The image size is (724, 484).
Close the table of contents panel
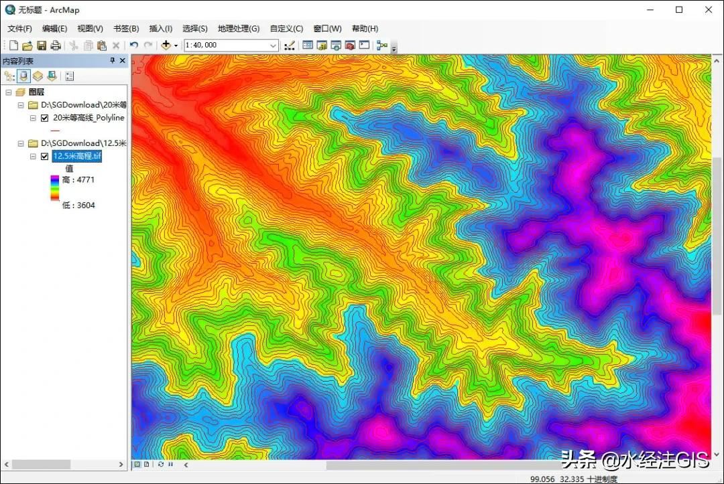[x=123, y=60]
